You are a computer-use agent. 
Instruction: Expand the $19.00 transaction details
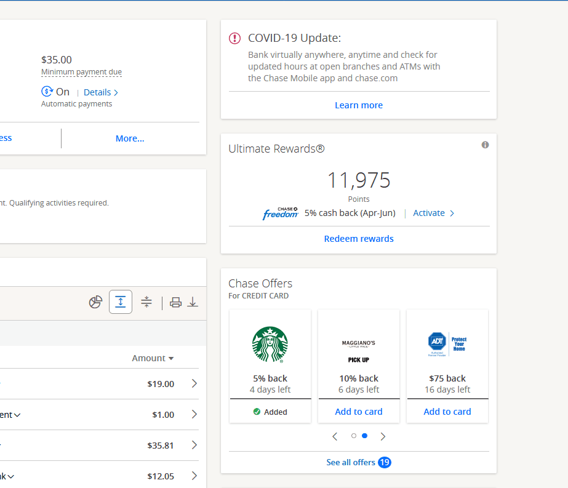tap(194, 383)
